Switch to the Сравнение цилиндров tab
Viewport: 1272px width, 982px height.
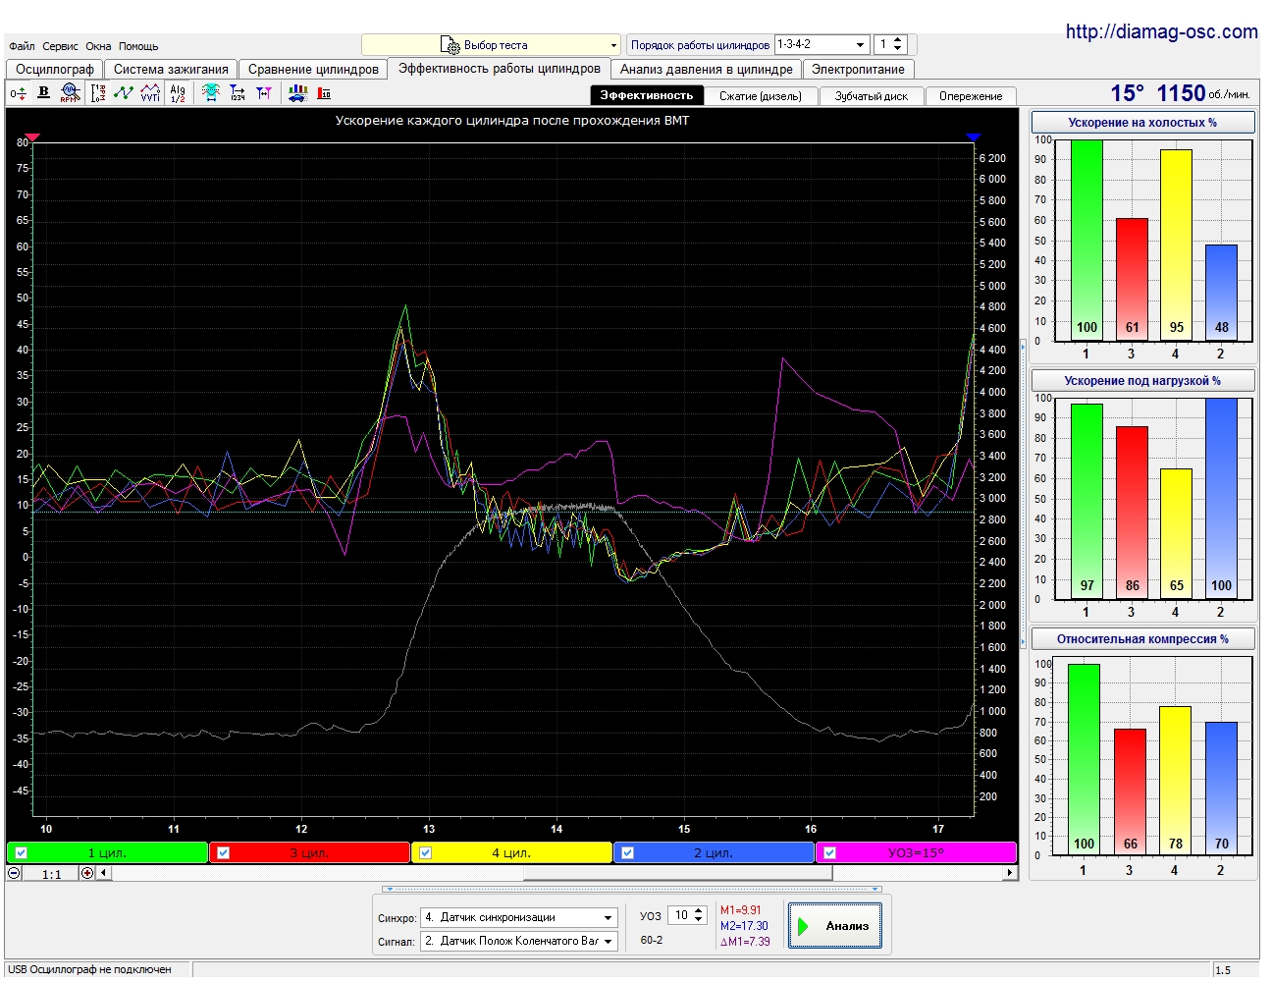(x=313, y=69)
